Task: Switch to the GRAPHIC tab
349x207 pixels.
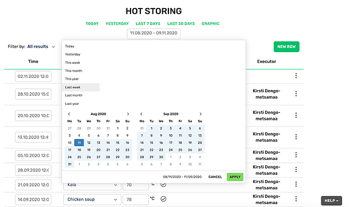Action: 210,24
